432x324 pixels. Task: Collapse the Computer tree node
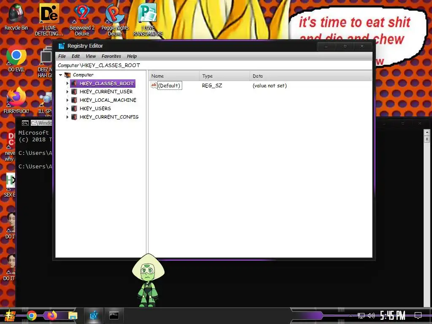click(61, 75)
